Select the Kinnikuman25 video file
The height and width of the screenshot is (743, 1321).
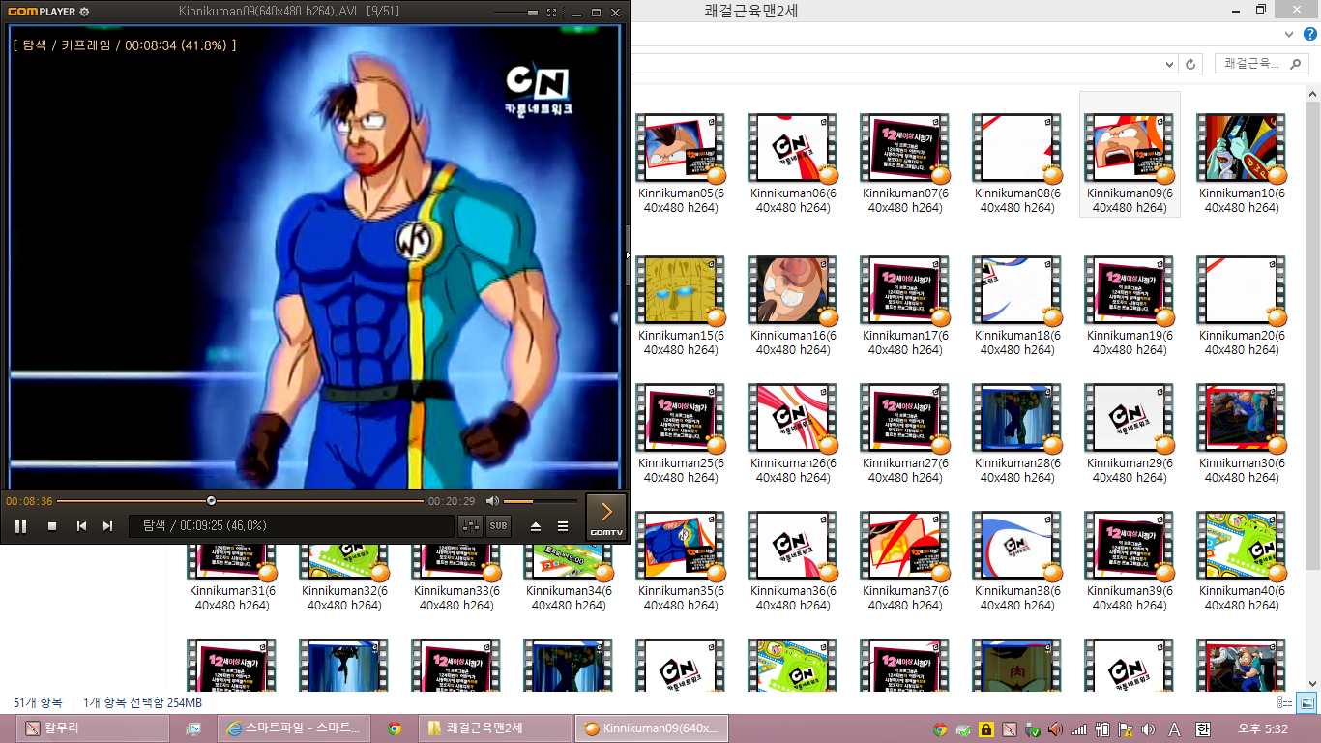pos(680,433)
